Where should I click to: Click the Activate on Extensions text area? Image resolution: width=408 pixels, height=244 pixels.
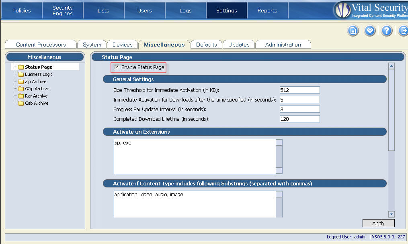pos(195,156)
